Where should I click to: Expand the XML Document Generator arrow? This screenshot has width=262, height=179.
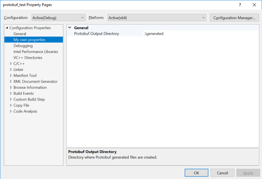11,82
